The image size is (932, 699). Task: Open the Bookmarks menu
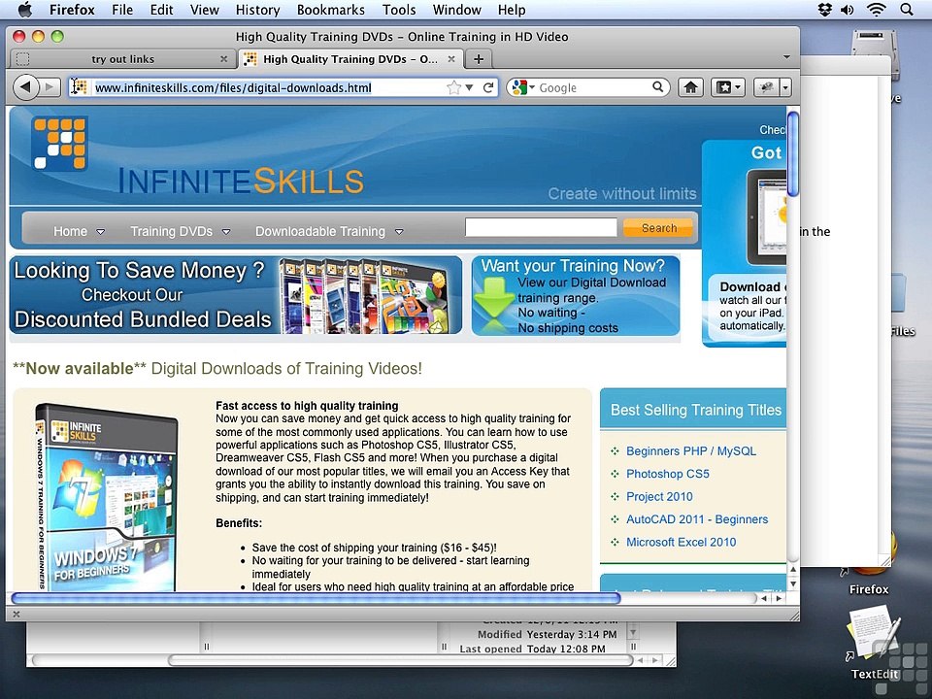(x=330, y=10)
